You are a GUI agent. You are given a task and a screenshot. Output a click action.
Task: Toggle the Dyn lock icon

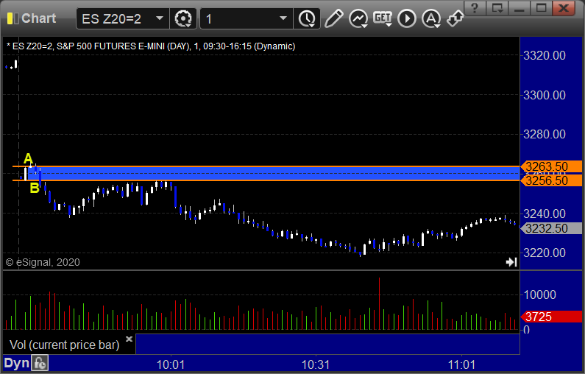[x=40, y=363]
